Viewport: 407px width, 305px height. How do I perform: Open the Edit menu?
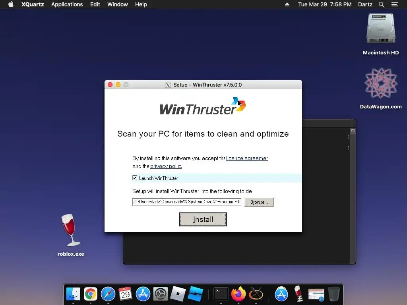point(95,4)
